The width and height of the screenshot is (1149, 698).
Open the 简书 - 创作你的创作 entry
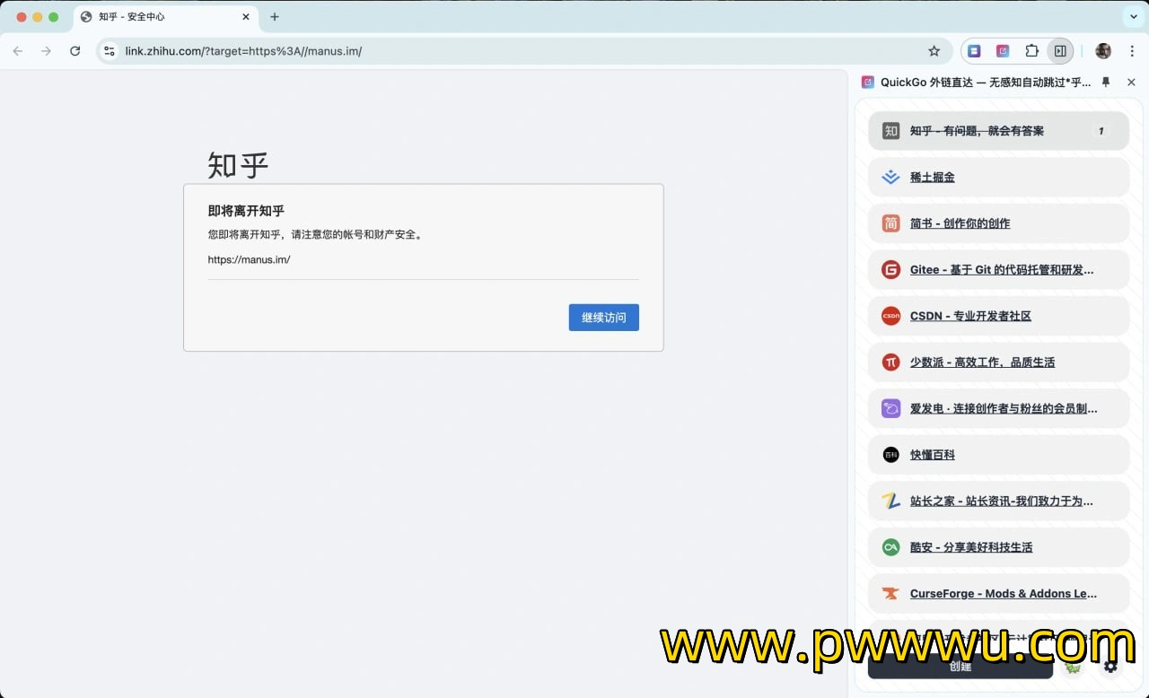point(998,223)
